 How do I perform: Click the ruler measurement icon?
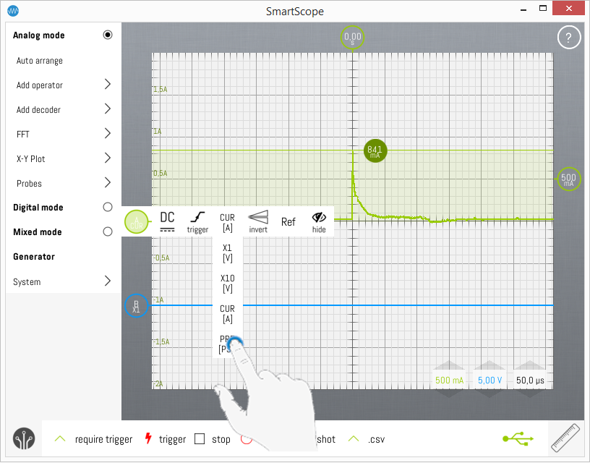tap(568, 438)
